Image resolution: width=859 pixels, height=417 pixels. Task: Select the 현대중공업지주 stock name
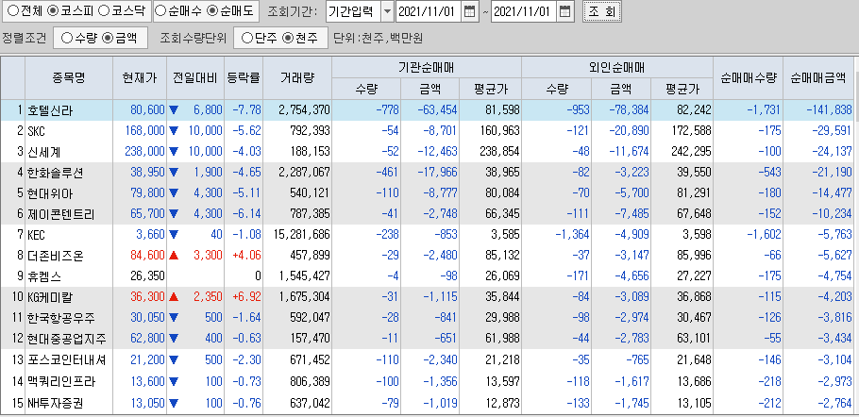(x=66, y=339)
